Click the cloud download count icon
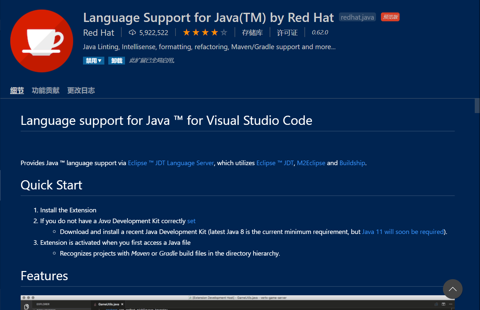Image resolution: width=480 pixels, height=310 pixels. coord(132,32)
